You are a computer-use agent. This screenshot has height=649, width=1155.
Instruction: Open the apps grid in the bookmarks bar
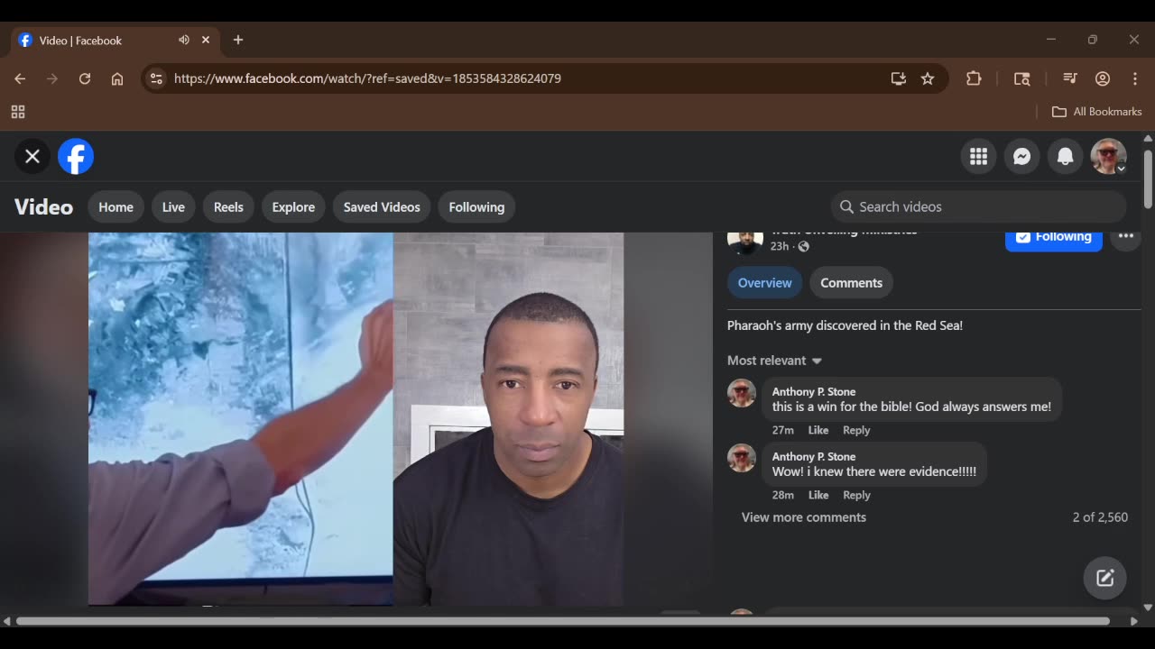18,112
